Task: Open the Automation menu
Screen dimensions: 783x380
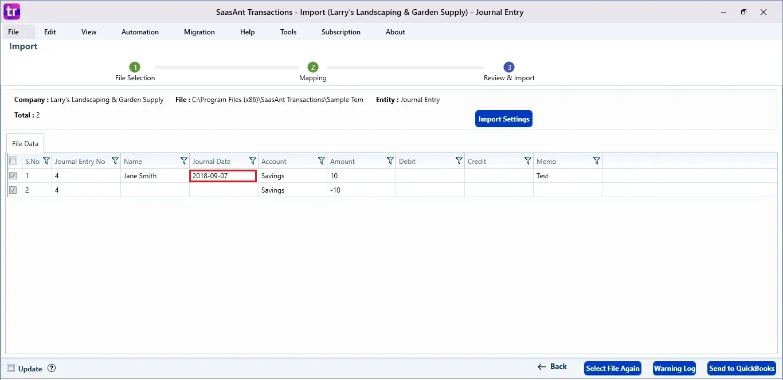Action: 140,32
